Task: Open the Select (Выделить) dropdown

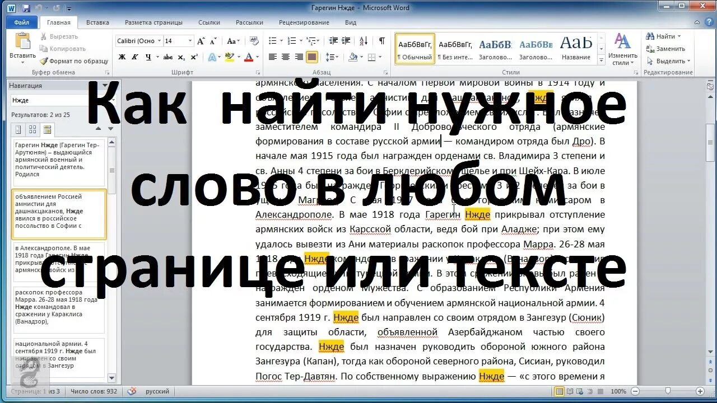Action: pyautogui.click(x=669, y=61)
